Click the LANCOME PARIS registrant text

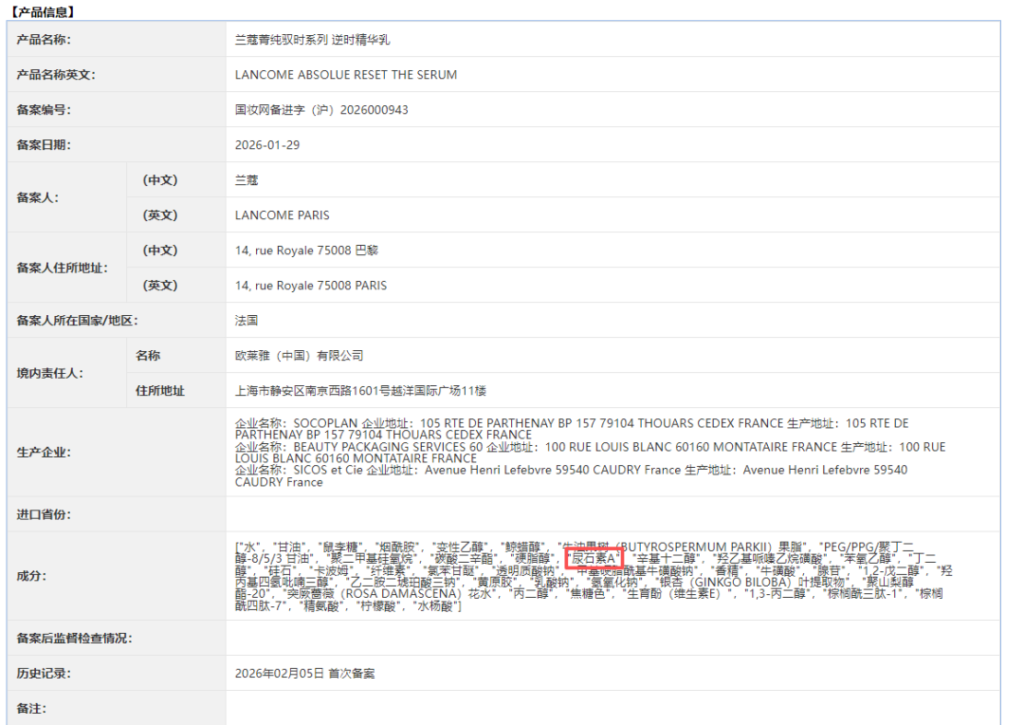282,215
